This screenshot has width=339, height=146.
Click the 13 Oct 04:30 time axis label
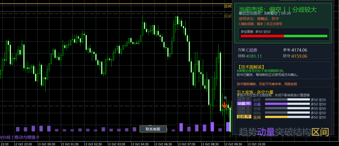coord(140,144)
